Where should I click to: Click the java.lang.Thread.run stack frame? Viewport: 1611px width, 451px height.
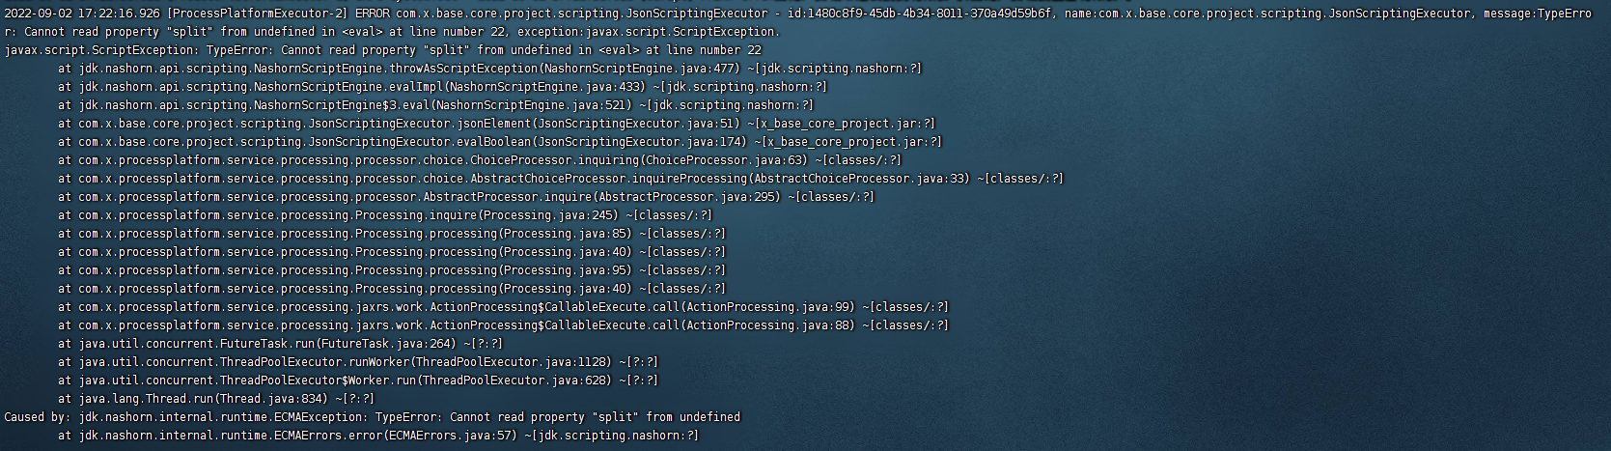(215, 399)
